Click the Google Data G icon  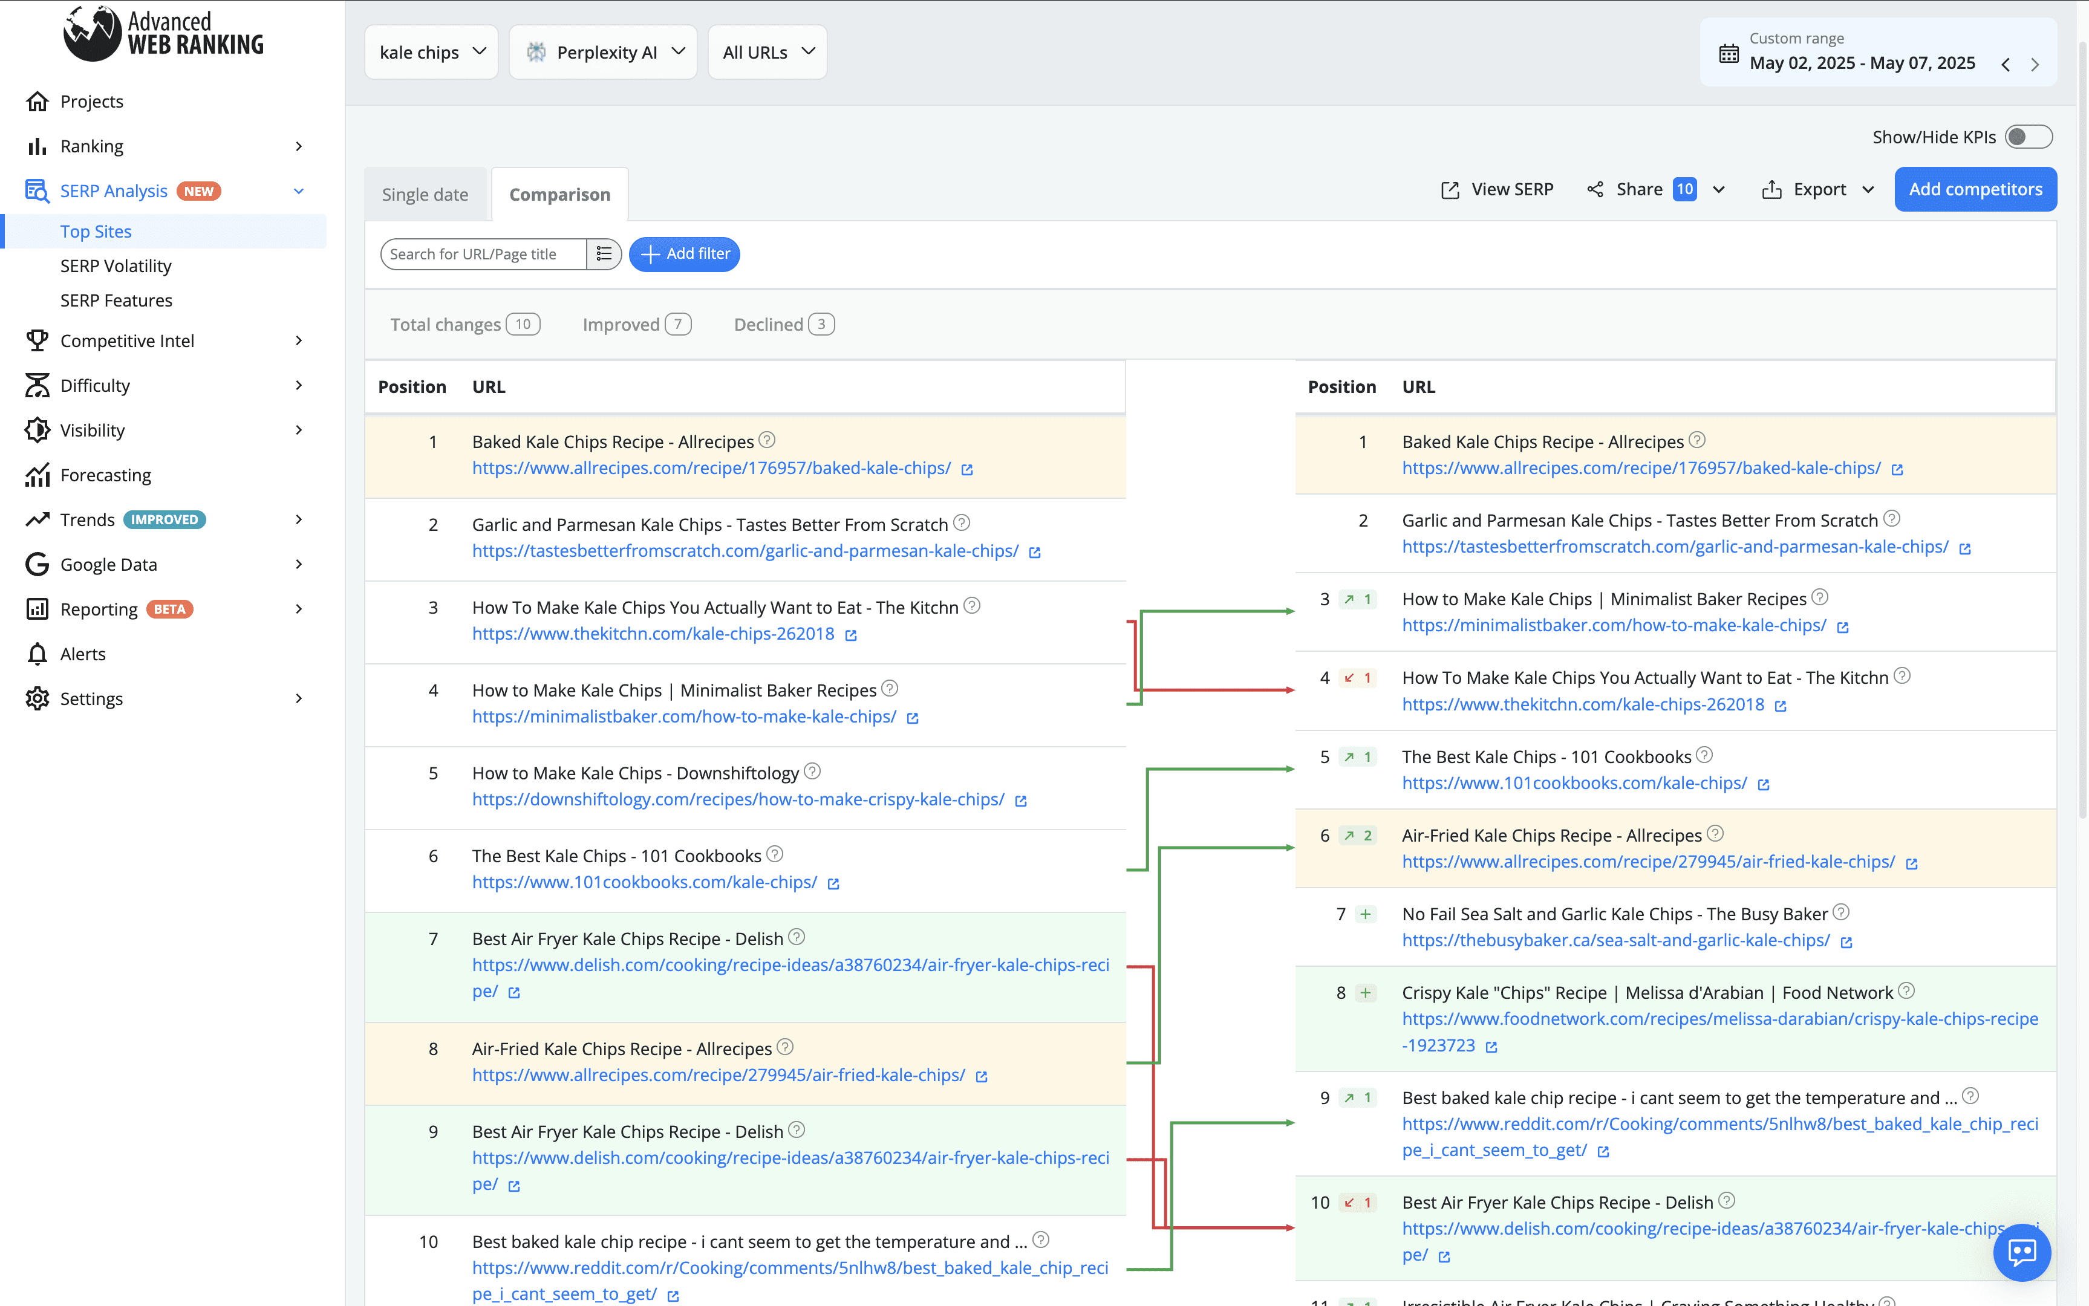pyautogui.click(x=37, y=564)
